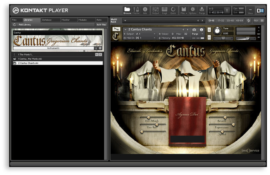Open the Files disk menu

(x=184, y=10)
